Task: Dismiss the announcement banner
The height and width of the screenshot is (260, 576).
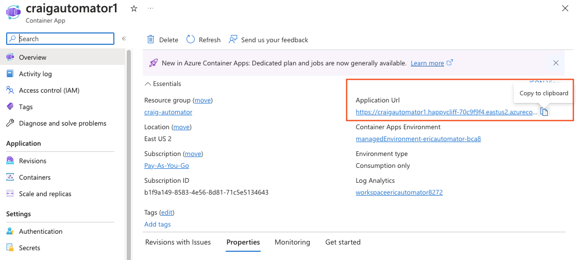Action: [x=555, y=63]
